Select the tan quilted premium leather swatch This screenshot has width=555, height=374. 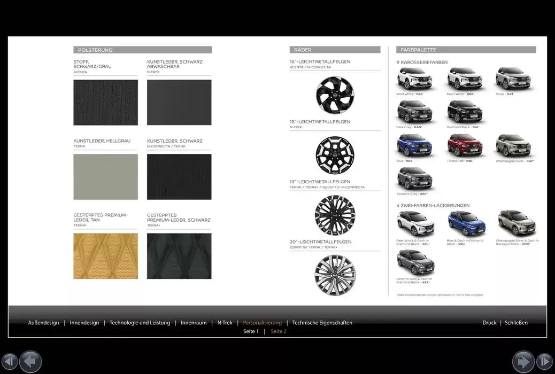click(105, 256)
